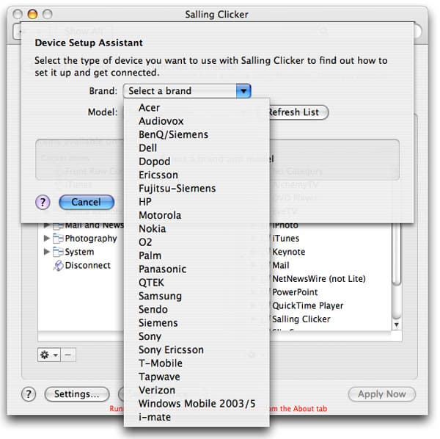Select Mail in the application list
Image resolution: width=440 pixels, height=439 pixels.
(281, 266)
